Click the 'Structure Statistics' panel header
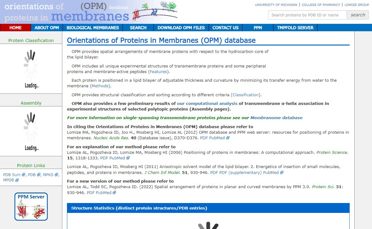The width and height of the screenshot is (372, 229). tap(208, 208)
